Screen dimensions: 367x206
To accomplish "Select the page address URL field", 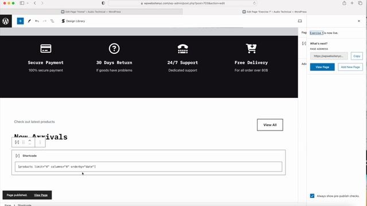I will (329, 56).
